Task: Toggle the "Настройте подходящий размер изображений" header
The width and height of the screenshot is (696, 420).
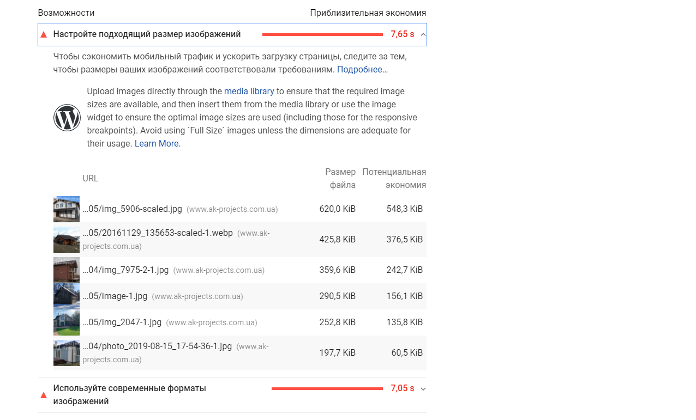Action: [147, 34]
